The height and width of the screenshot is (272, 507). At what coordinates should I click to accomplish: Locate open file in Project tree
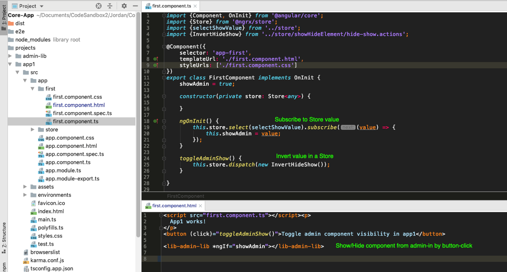[98, 6]
